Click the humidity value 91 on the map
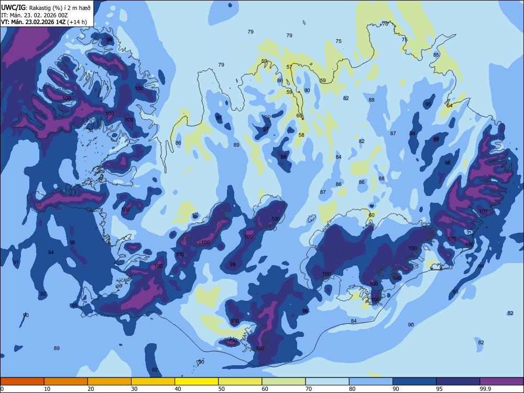 [x=16, y=263]
